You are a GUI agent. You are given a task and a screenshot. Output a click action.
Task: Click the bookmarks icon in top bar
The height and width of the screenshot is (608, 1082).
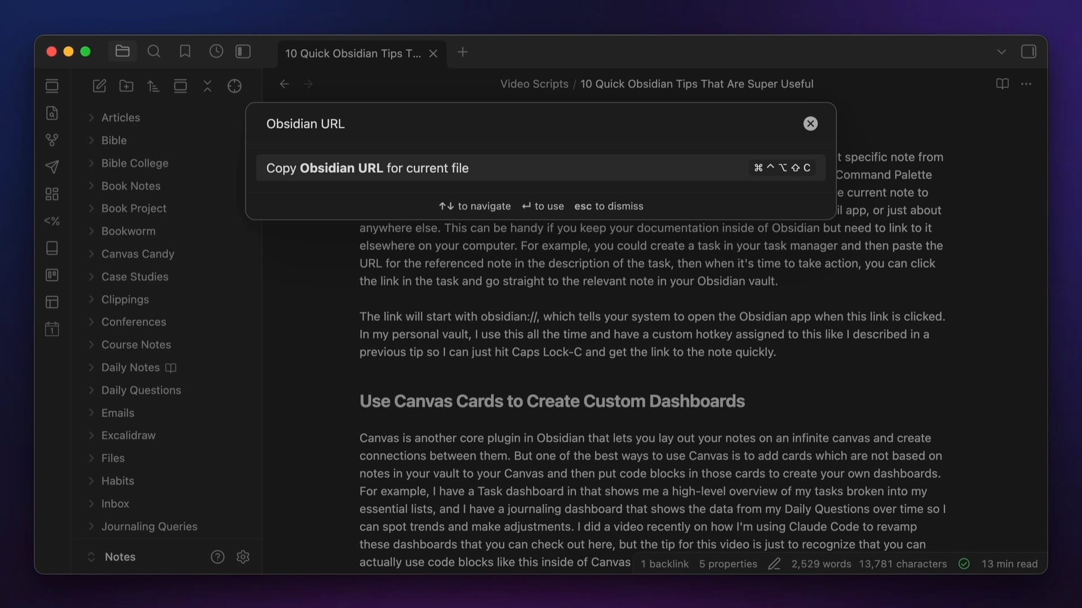(x=185, y=52)
